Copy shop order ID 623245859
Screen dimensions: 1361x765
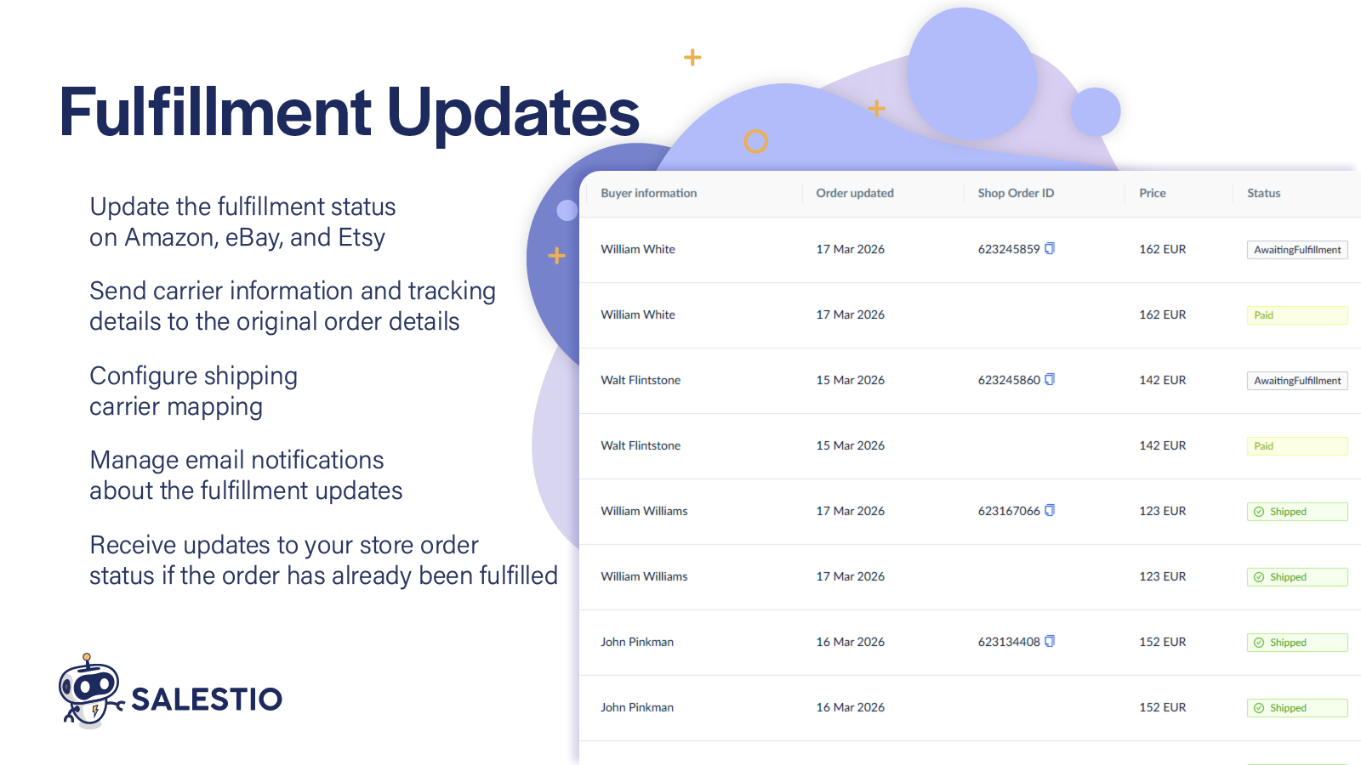(x=1050, y=248)
